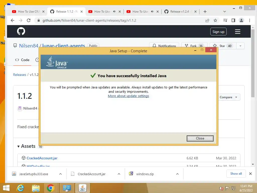Click the Notifications button
Viewport: 257px width, 193px height.
(164, 46)
